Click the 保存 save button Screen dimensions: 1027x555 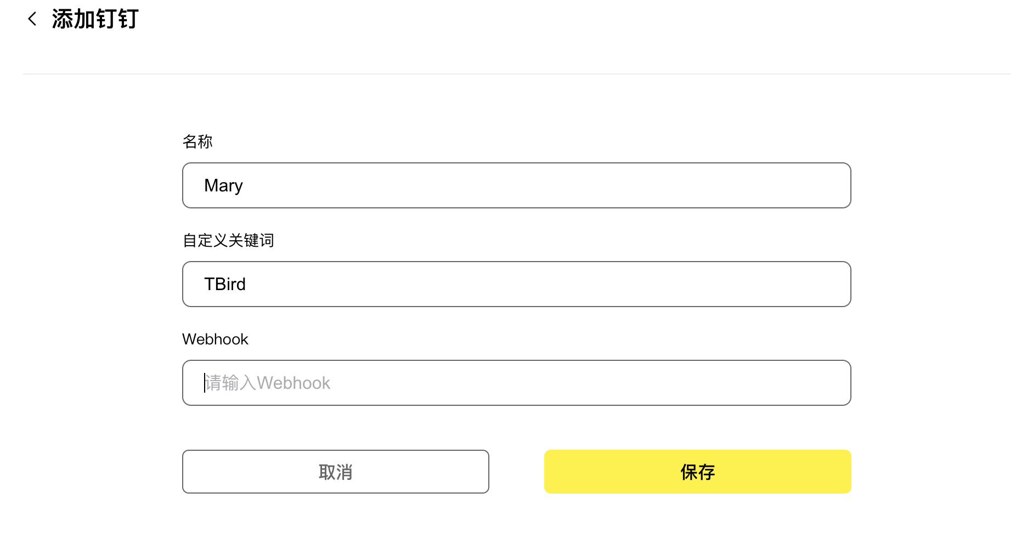click(x=697, y=472)
